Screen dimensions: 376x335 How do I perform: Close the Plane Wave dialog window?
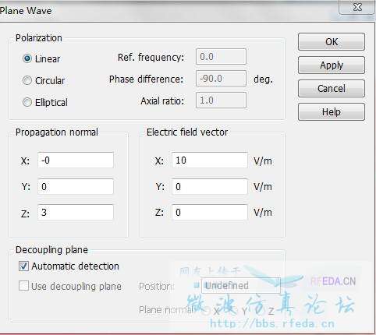[356, 7]
